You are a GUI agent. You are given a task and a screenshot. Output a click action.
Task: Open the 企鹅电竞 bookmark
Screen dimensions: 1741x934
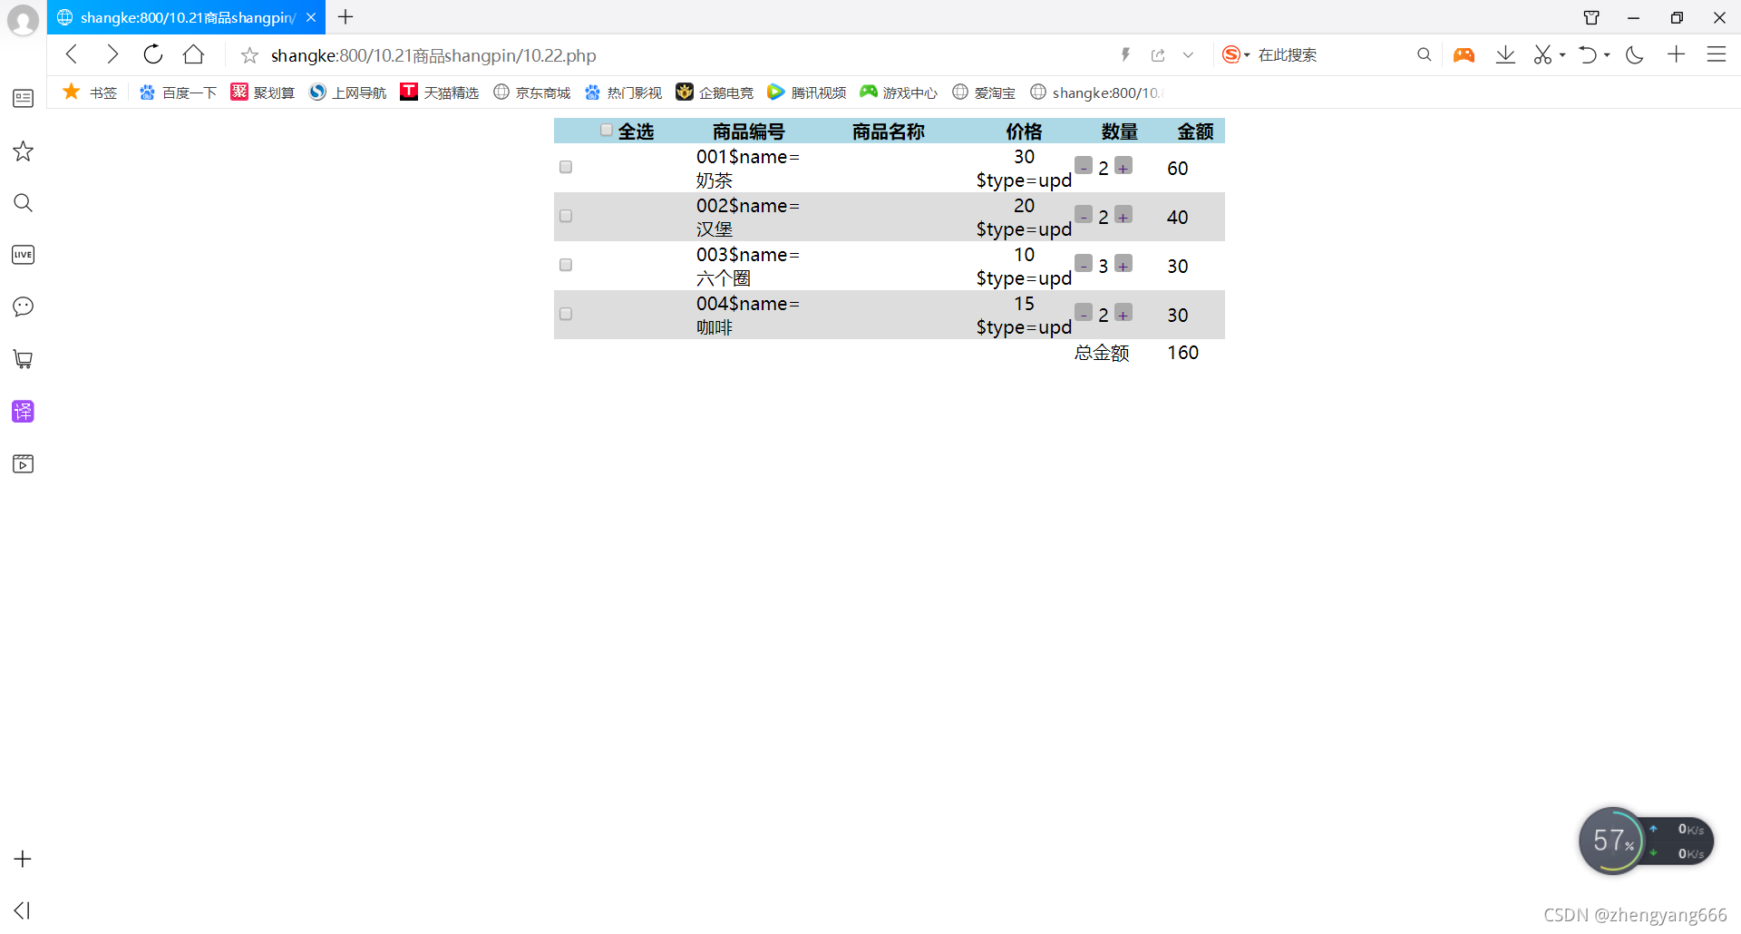(x=715, y=92)
